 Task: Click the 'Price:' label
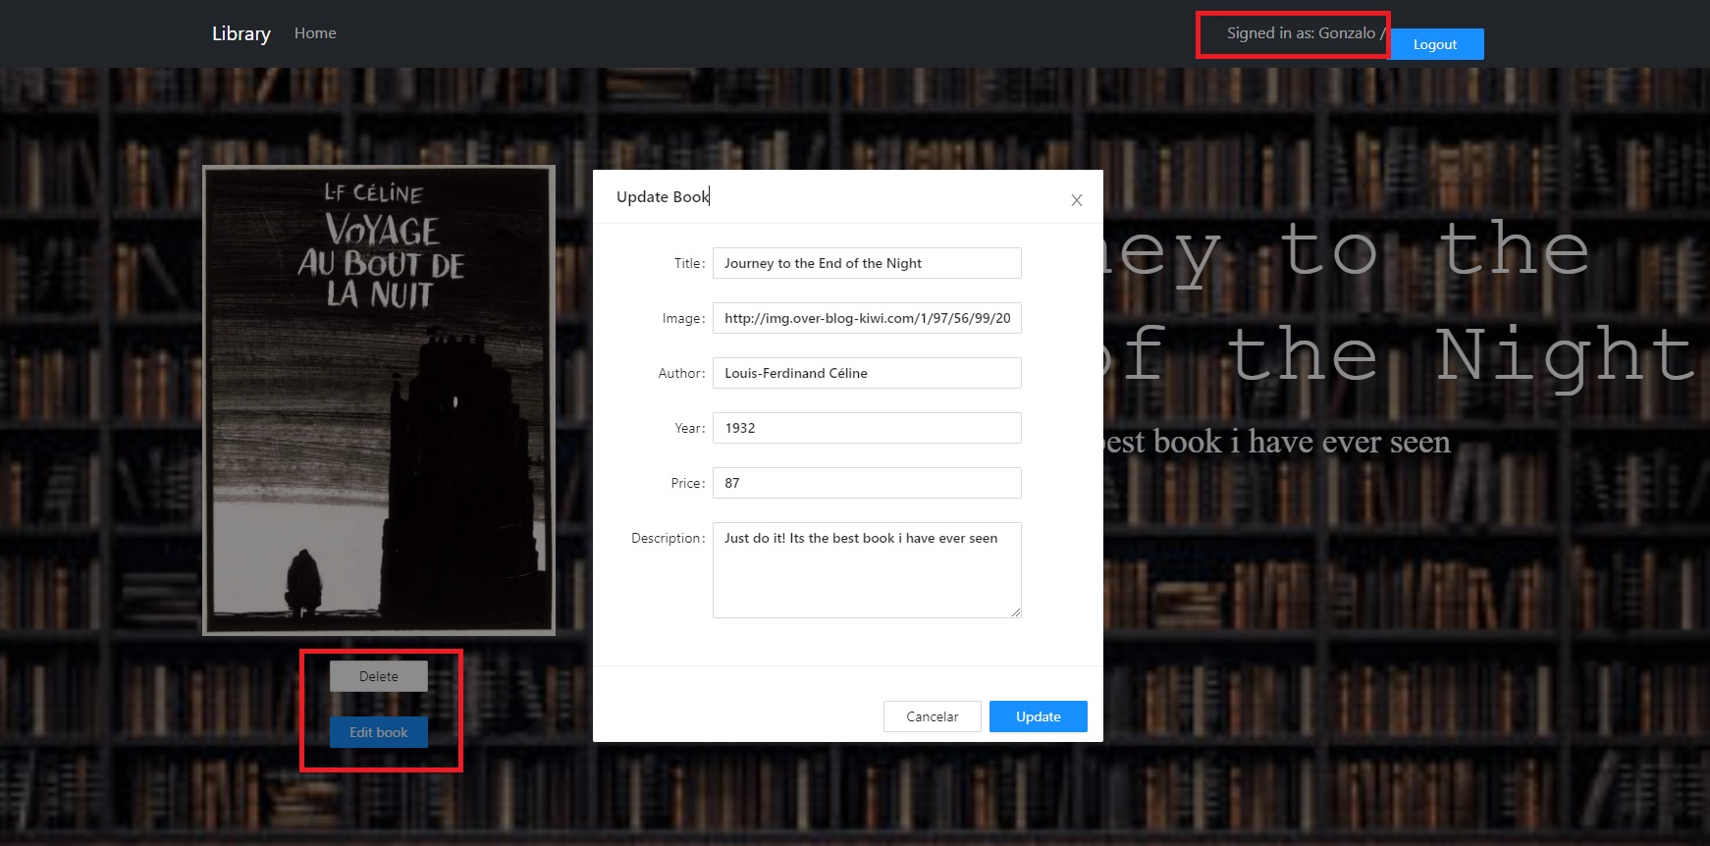point(687,483)
